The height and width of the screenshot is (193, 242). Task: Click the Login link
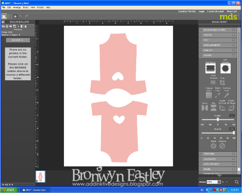tap(201, 11)
